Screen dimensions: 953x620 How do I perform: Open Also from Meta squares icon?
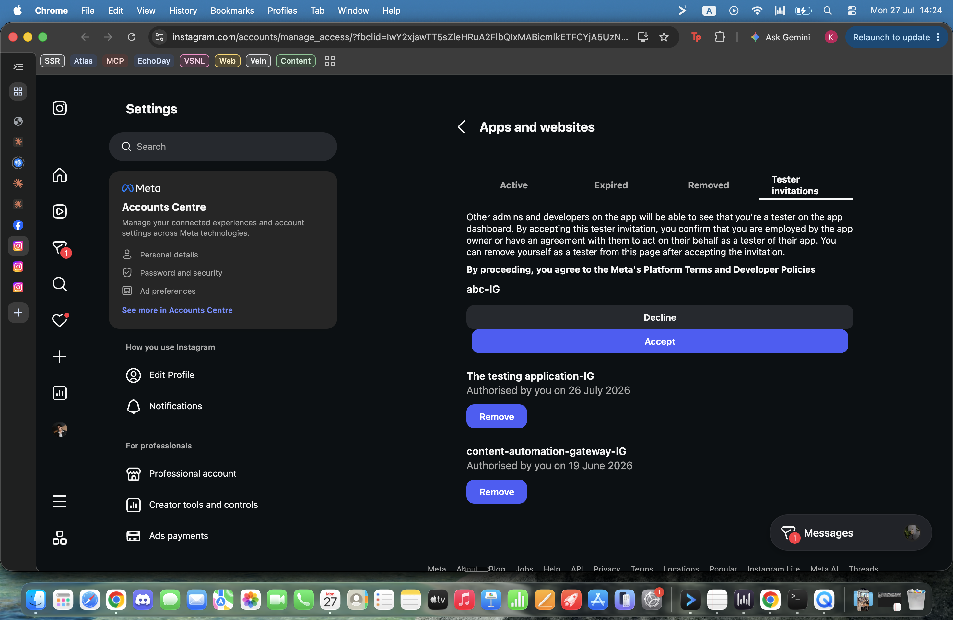coord(60,538)
